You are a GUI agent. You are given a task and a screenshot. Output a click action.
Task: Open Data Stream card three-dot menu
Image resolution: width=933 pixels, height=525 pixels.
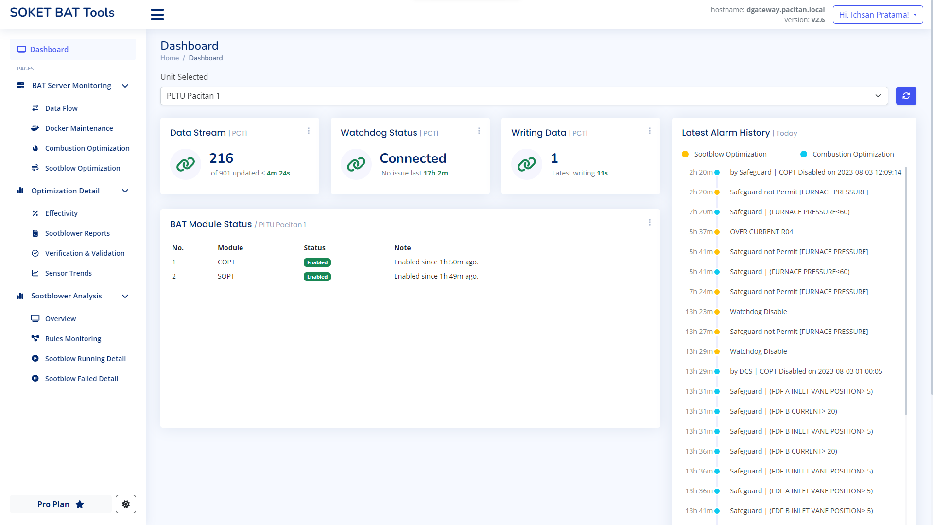pyautogui.click(x=309, y=131)
